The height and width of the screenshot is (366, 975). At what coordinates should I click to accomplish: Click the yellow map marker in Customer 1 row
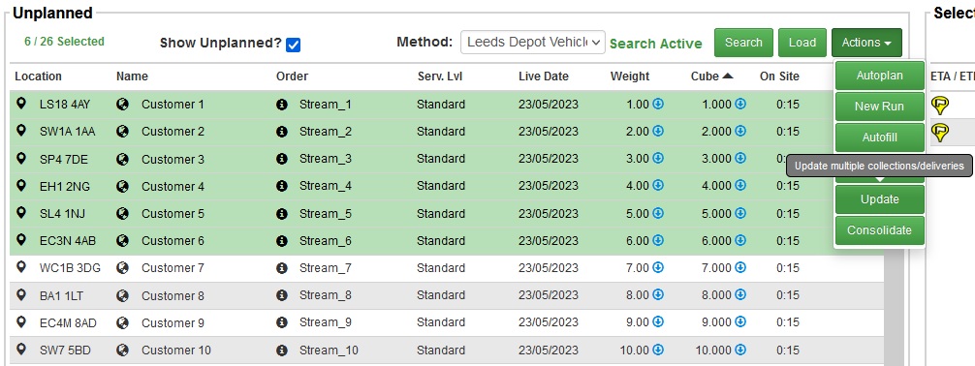point(940,106)
